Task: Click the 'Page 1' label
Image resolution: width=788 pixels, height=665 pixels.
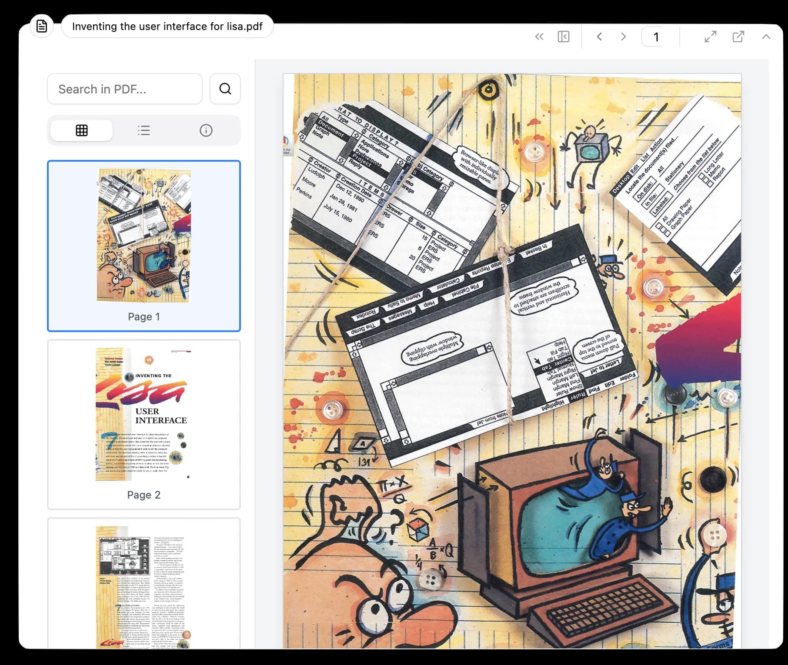Action: (x=144, y=317)
